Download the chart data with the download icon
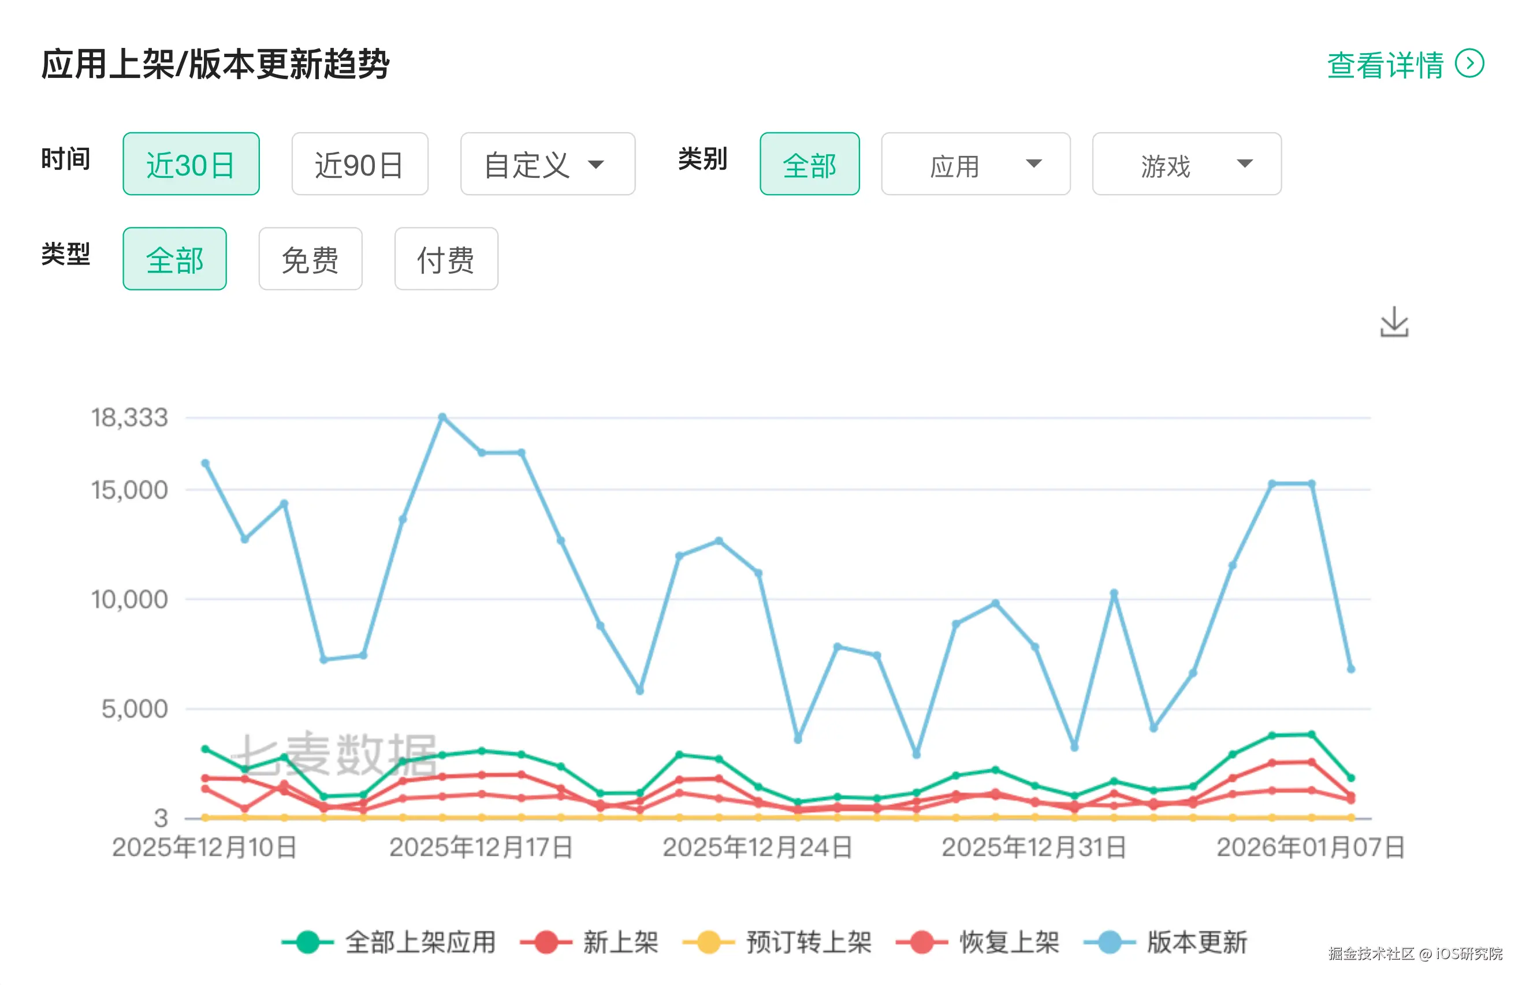This screenshot has height=985, width=1526. [1394, 322]
